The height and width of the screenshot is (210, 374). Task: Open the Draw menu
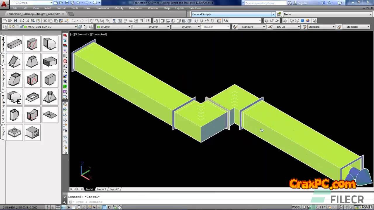pos(87,8)
